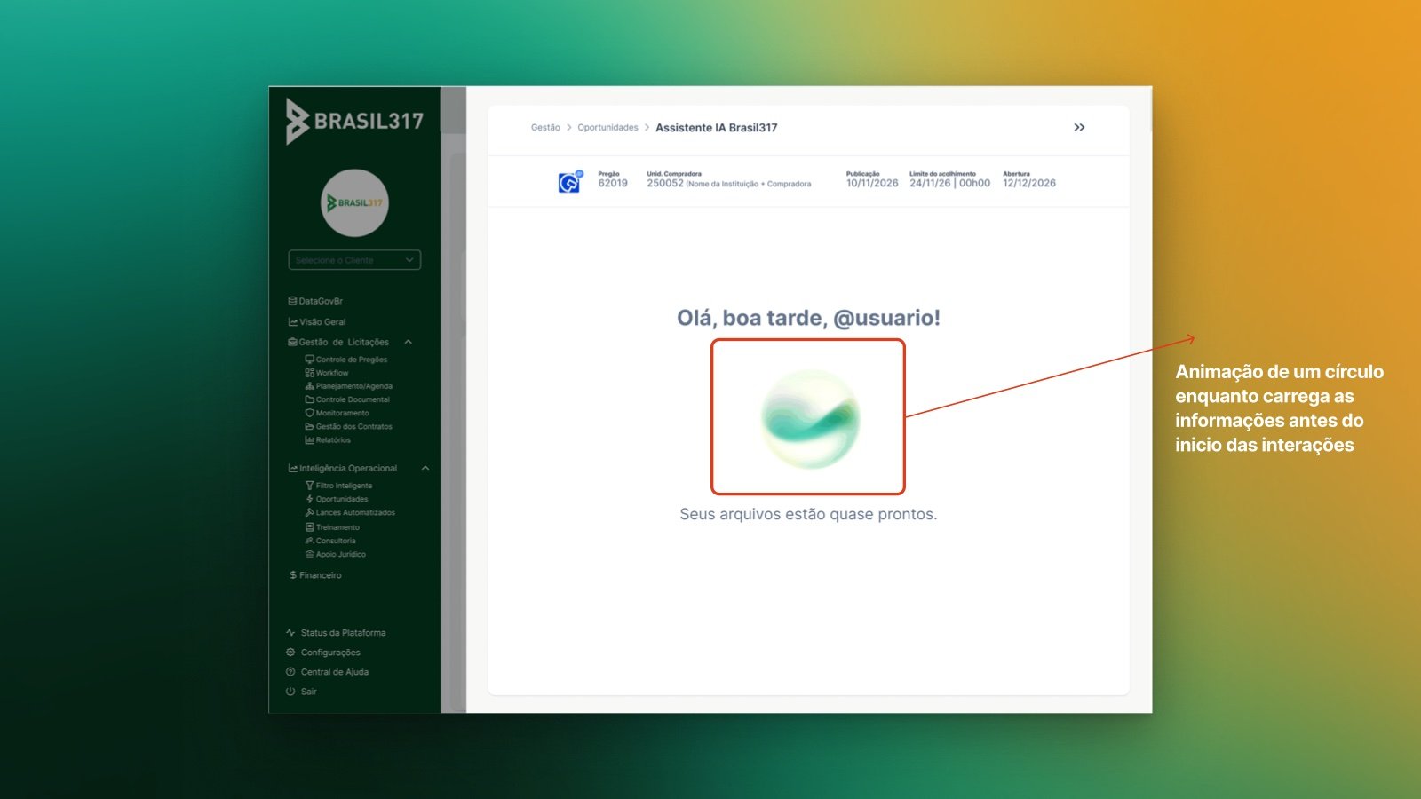This screenshot has width=1421, height=799.
Task: Click the lightning icon for Oportunidades in sidebar
Action: point(310,499)
